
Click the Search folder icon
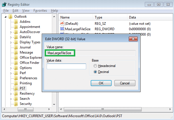16,99
